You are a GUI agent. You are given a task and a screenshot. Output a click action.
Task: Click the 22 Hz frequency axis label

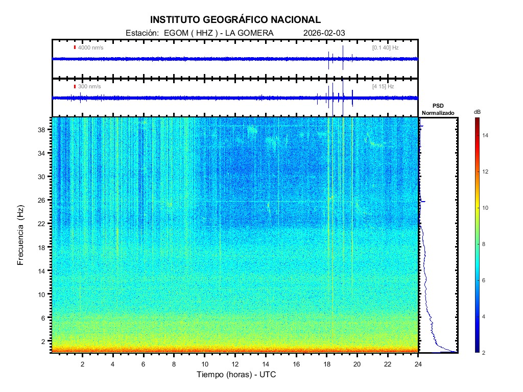point(43,224)
